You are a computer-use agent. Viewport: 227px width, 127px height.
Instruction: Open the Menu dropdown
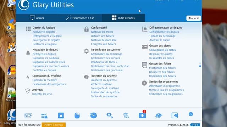coord(194,18)
